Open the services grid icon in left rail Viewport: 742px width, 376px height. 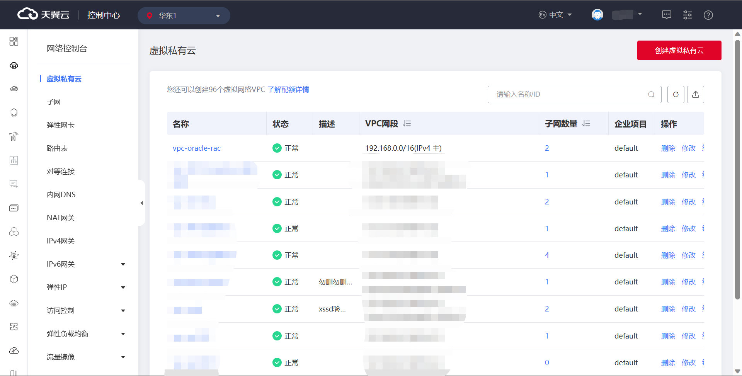(x=14, y=41)
